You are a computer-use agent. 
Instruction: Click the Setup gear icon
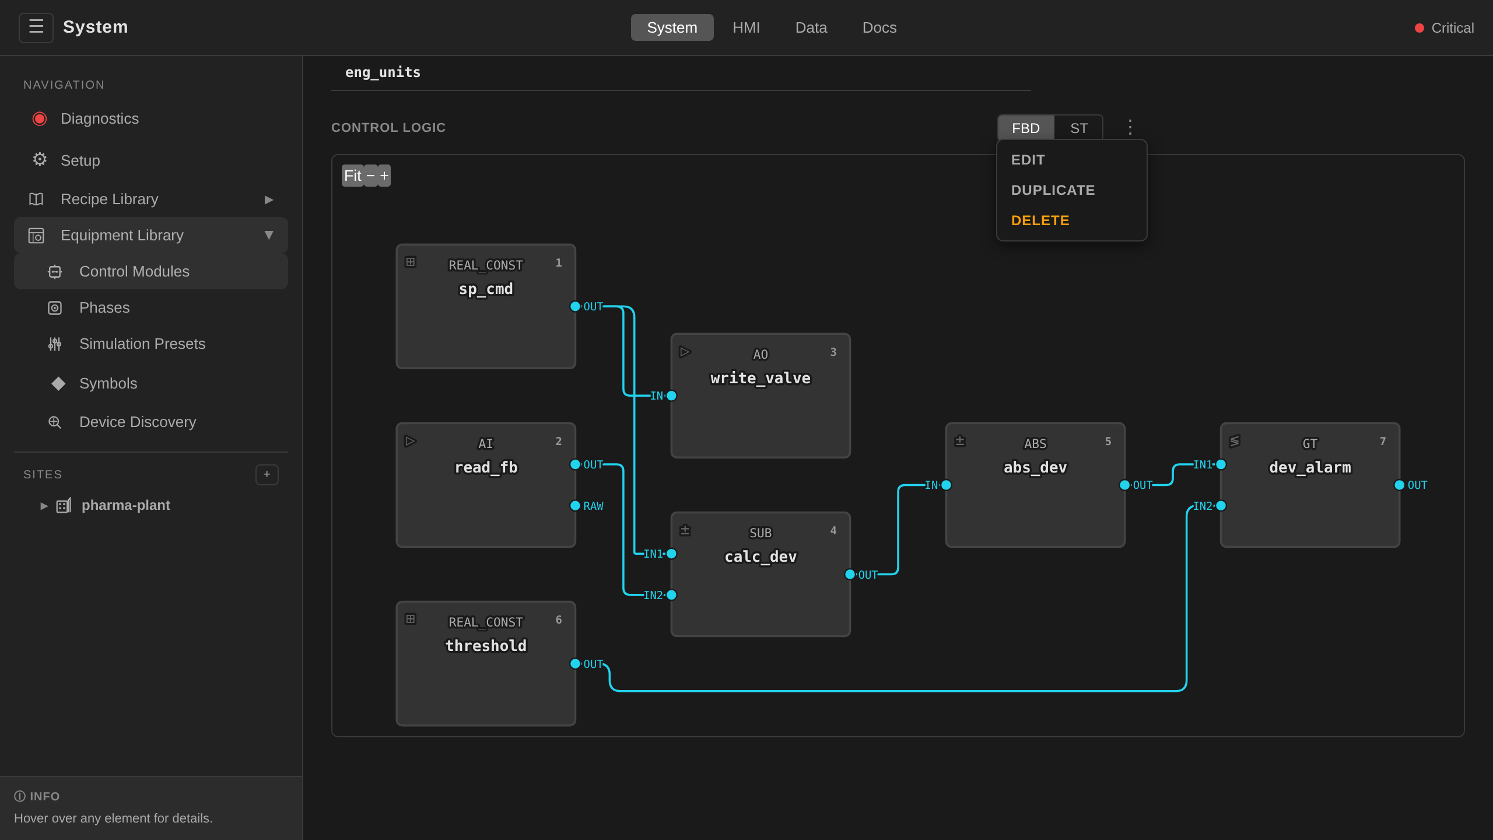(x=40, y=159)
